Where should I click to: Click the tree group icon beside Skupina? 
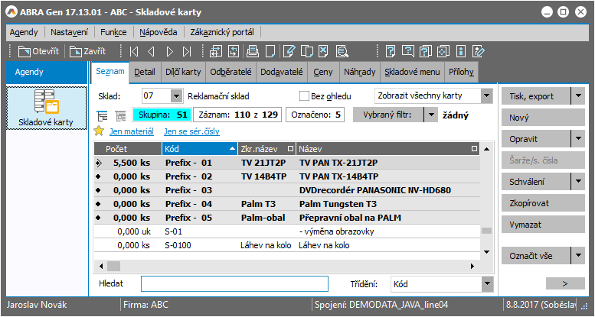(103, 115)
